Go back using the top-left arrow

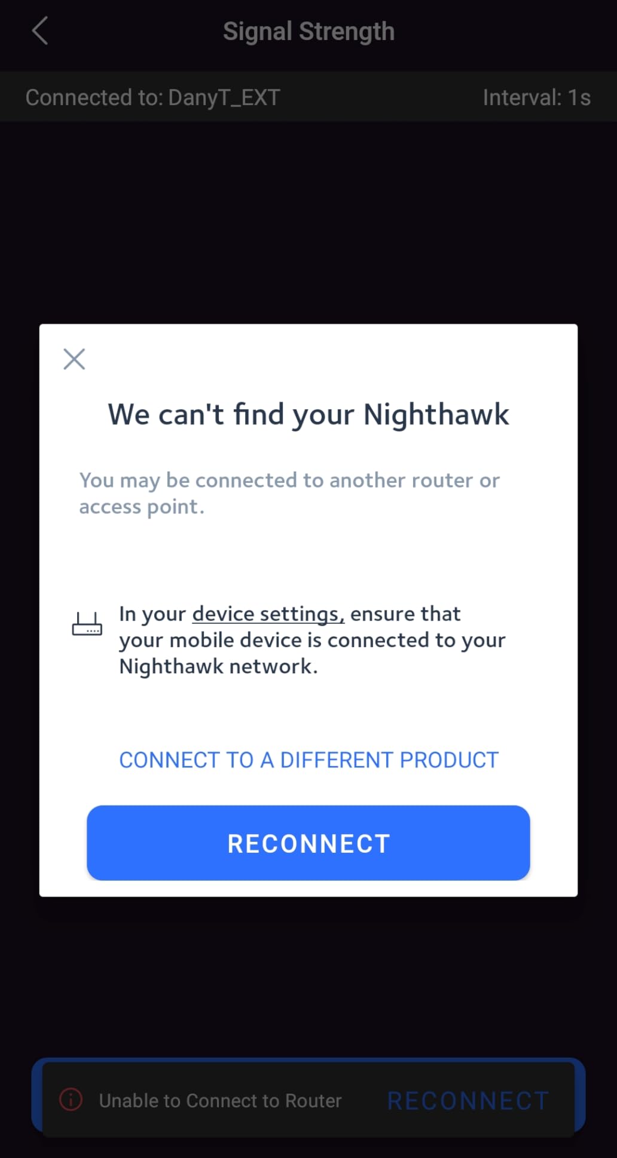pyautogui.click(x=40, y=31)
